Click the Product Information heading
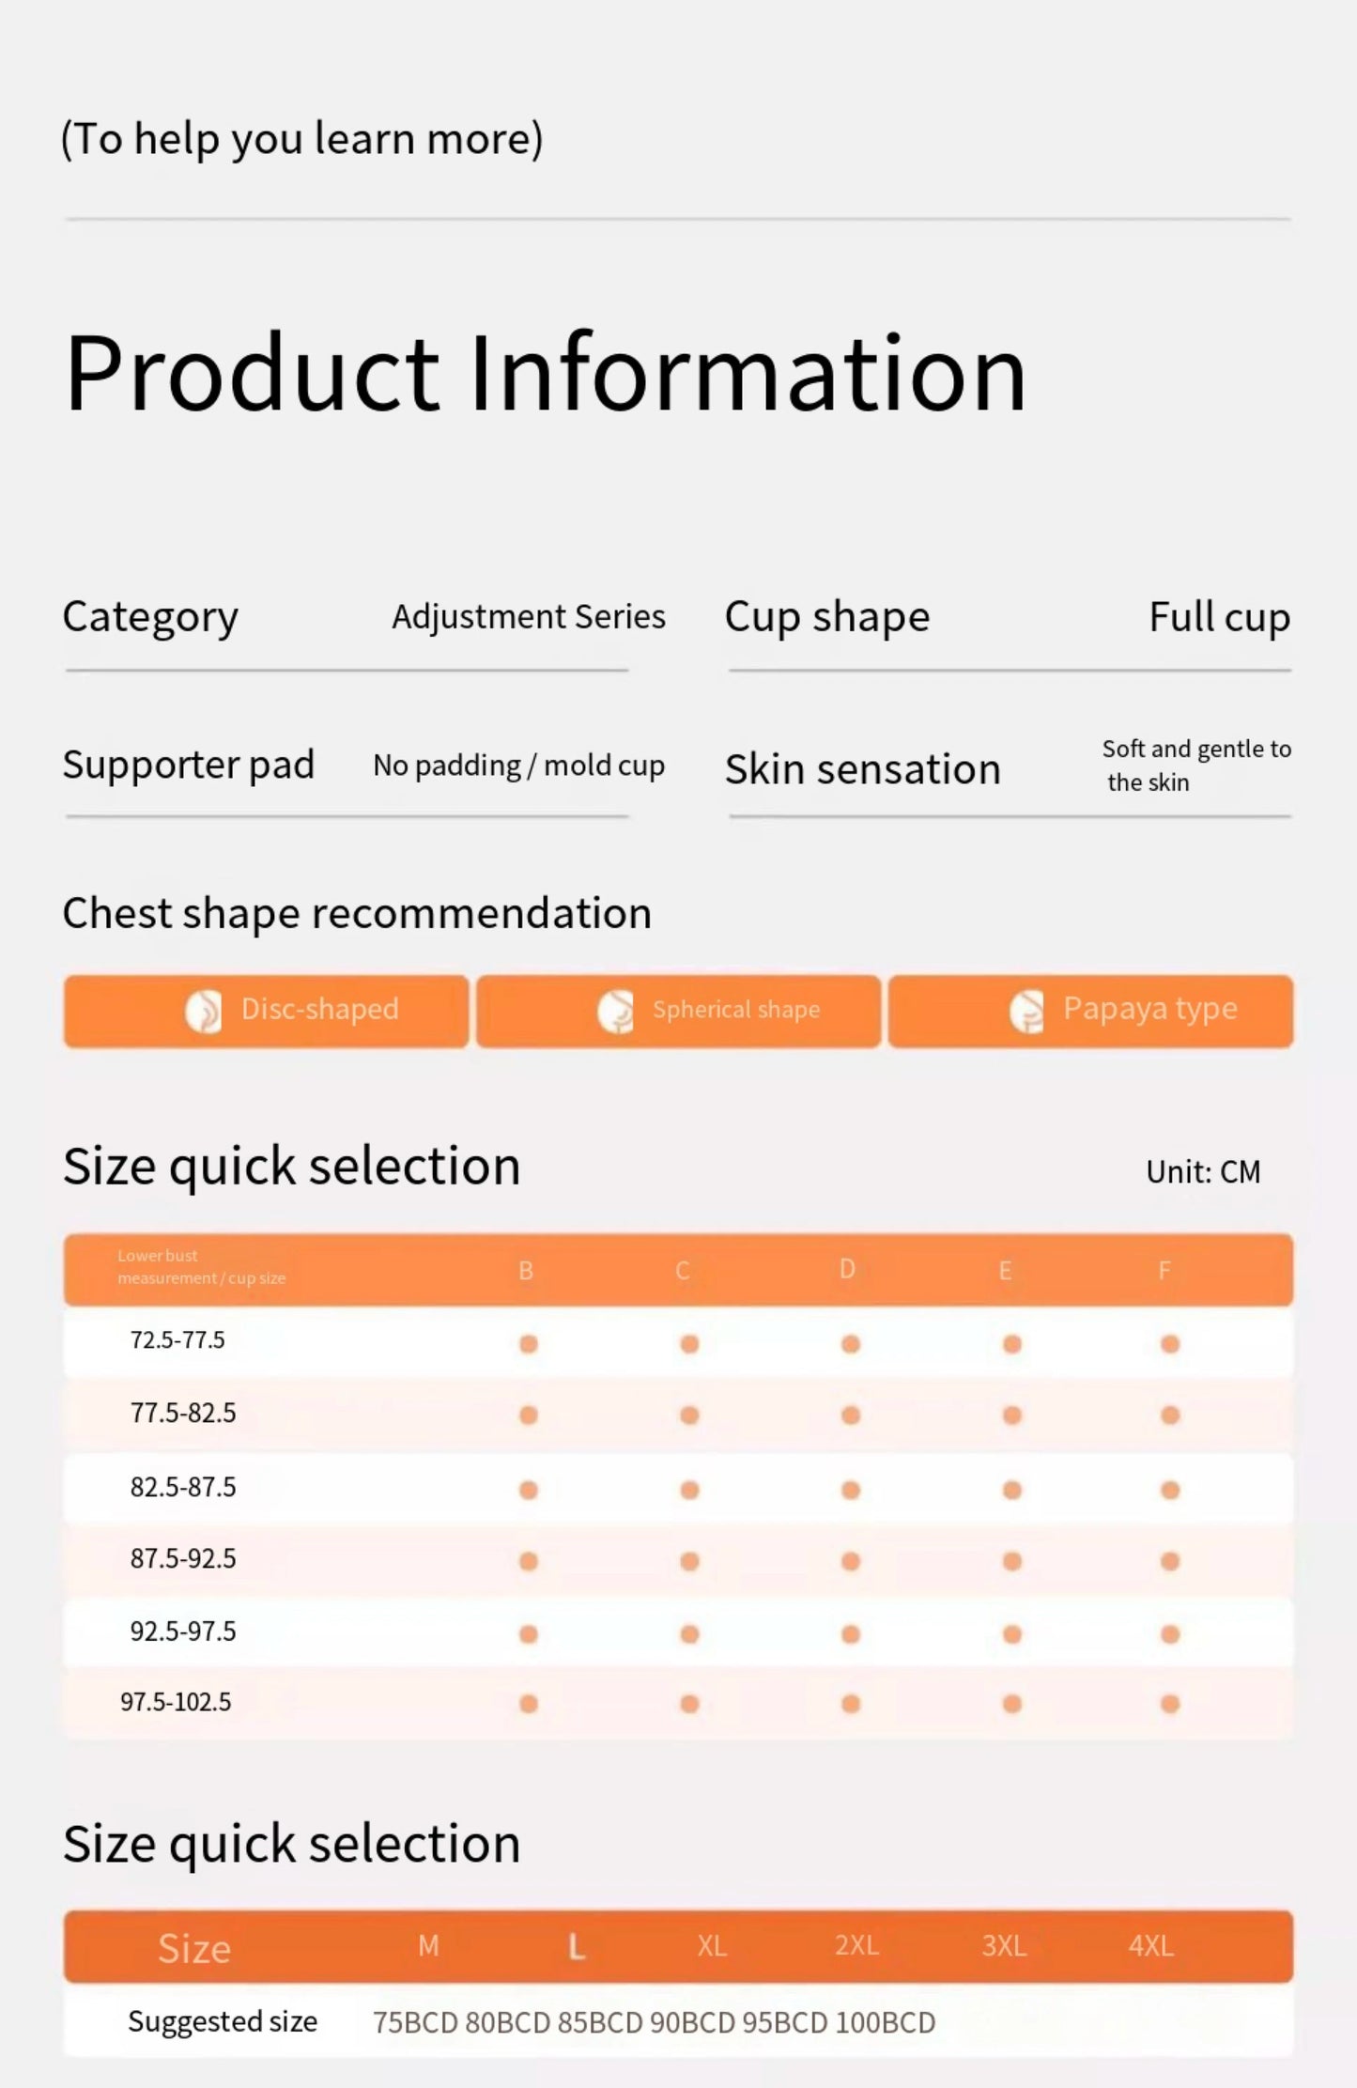1357x2088 pixels. [546, 373]
